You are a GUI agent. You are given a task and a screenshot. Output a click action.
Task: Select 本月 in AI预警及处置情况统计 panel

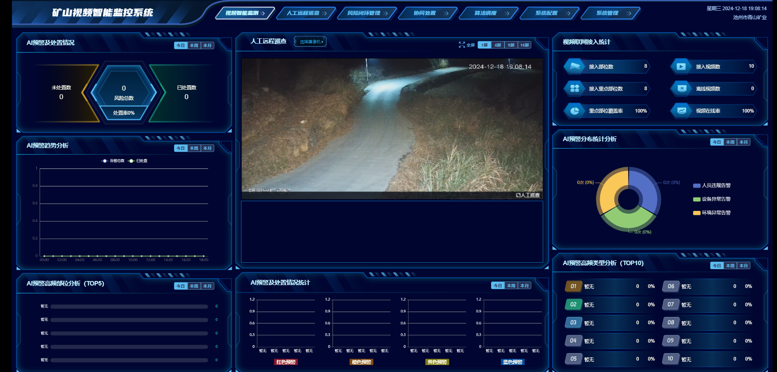tap(525, 286)
